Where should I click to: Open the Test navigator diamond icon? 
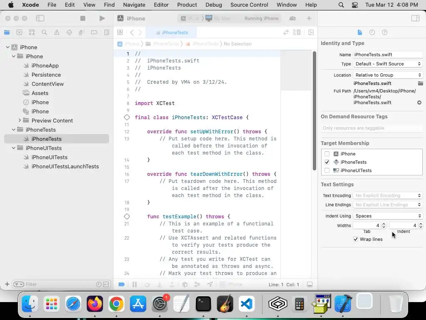pyautogui.click(x=69, y=32)
